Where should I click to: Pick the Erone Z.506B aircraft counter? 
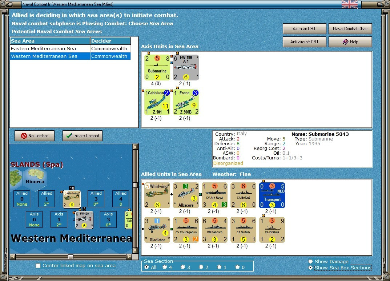point(186,102)
